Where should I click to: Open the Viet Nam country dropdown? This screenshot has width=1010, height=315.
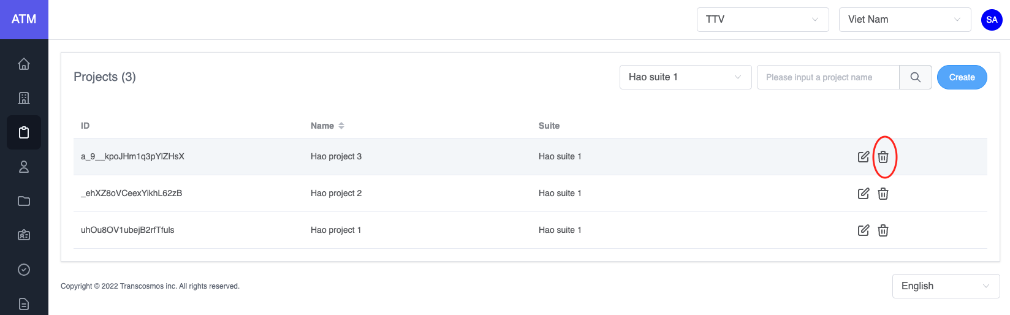[905, 20]
